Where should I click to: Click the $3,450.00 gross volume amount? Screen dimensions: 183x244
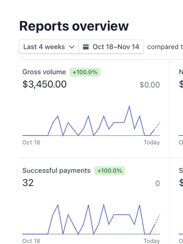45,84
